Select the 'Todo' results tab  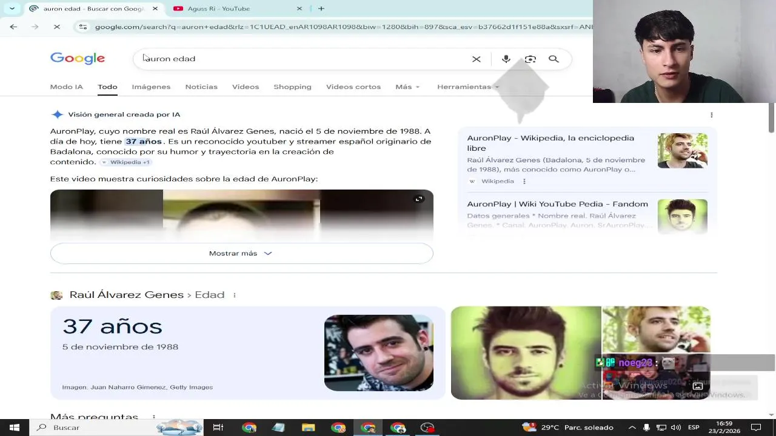[x=107, y=87]
